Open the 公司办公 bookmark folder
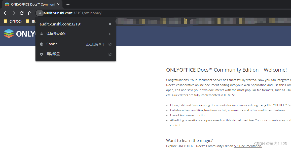This screenshot has width=291, height=148. [13, 21]
